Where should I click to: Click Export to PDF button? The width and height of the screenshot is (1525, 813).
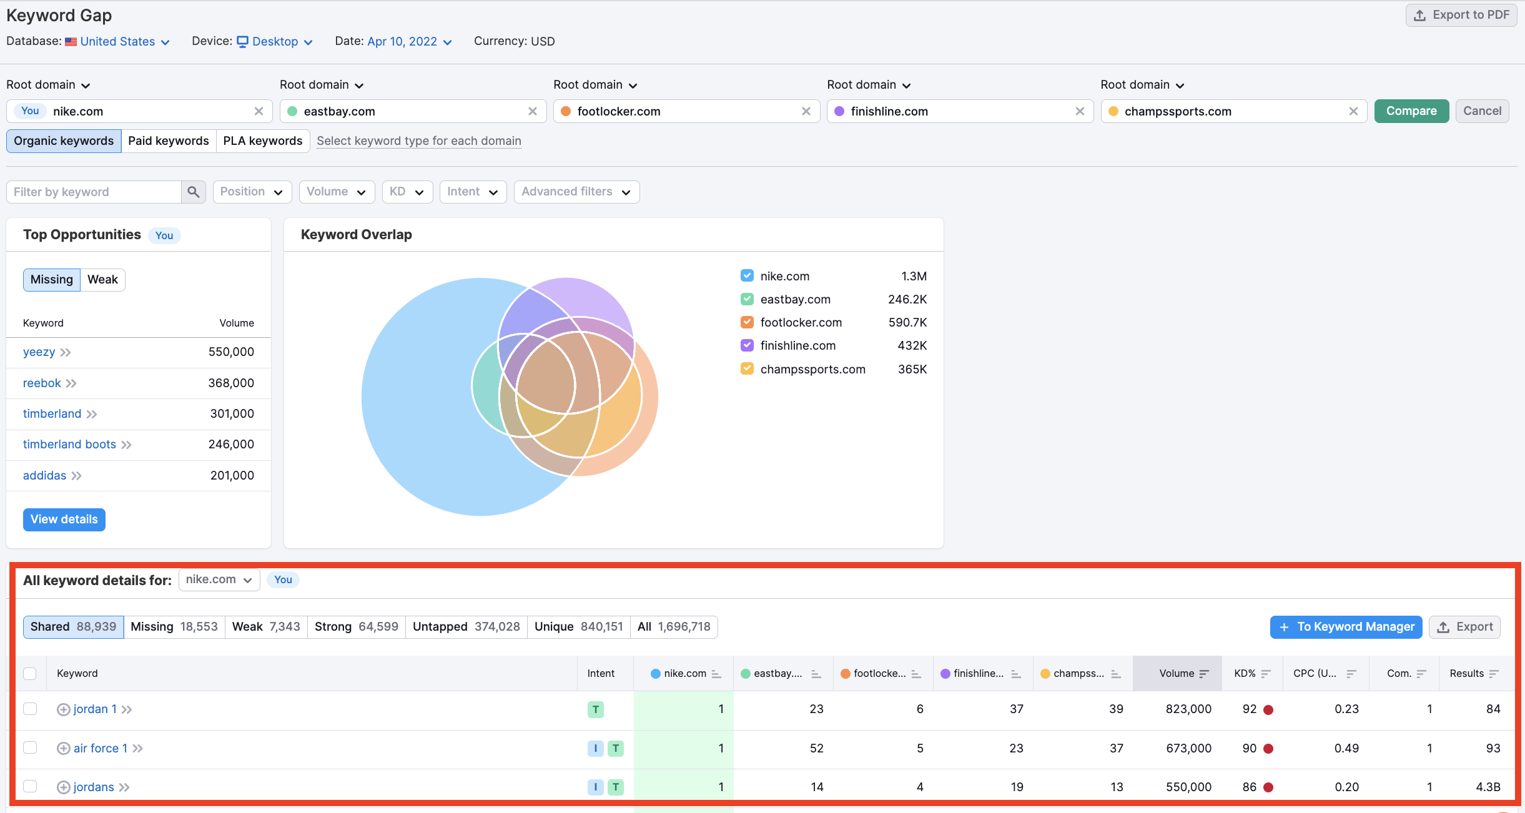click(1461, 15)
